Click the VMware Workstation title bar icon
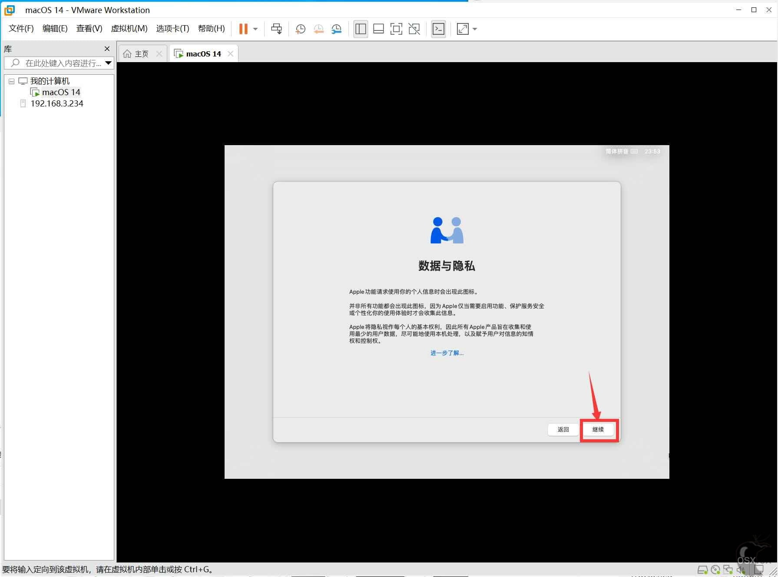Image resolution: width=778 pixels, height=577 pixels. tap(9, 10)
